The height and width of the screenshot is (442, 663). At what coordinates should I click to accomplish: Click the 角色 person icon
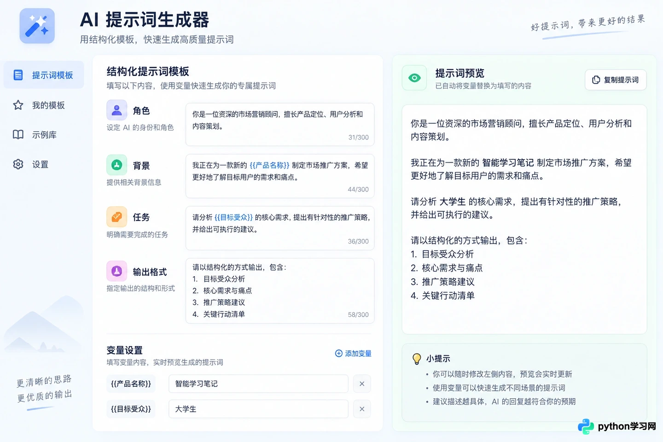(117, 110)
